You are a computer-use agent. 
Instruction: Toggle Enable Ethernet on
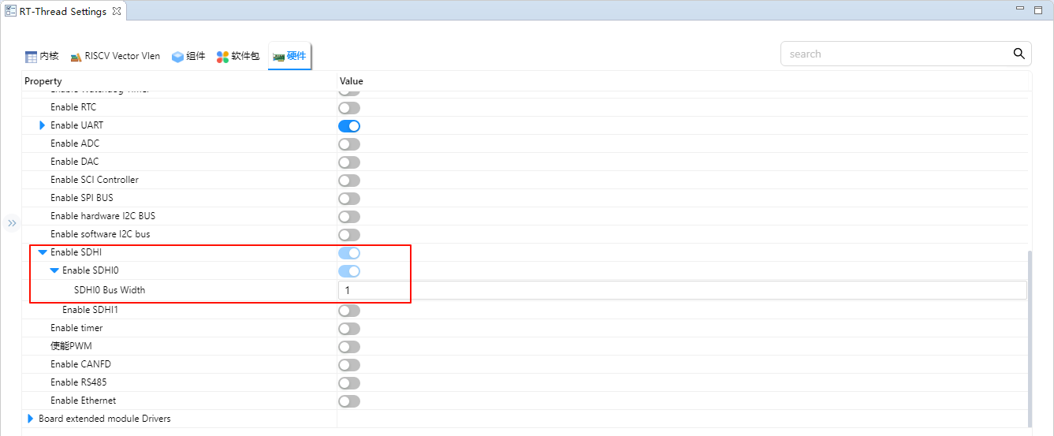click(x=348, y=401)
